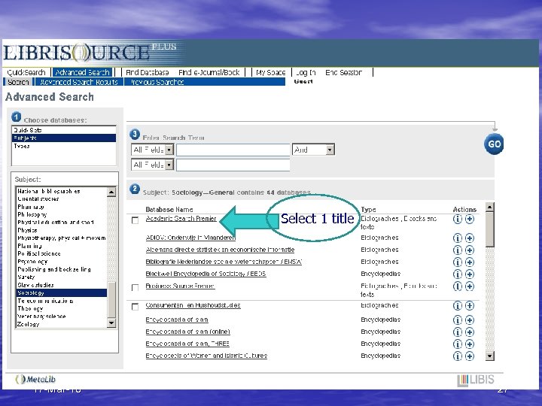Open Encyclopedia of Women and Islamic Cultures link
This screenshot has height=406, width=542.
coord(206,356)
